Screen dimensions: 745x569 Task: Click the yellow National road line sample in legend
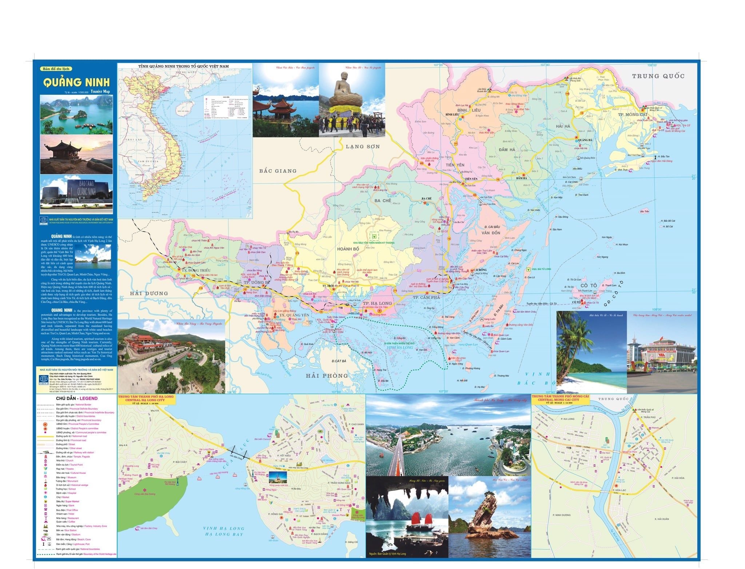[x=45, y=436]
